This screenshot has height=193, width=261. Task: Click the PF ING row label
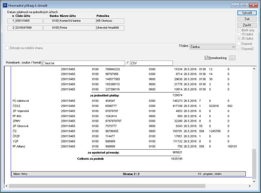coord(17,116)
